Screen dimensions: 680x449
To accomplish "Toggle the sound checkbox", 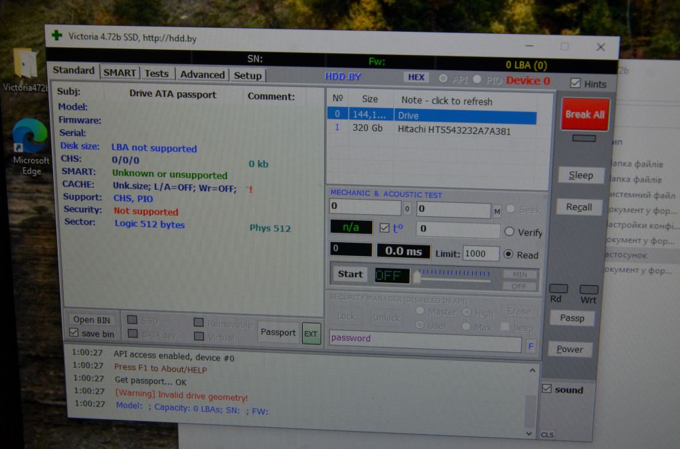I will pyautogui.click(x=547, y=389).
